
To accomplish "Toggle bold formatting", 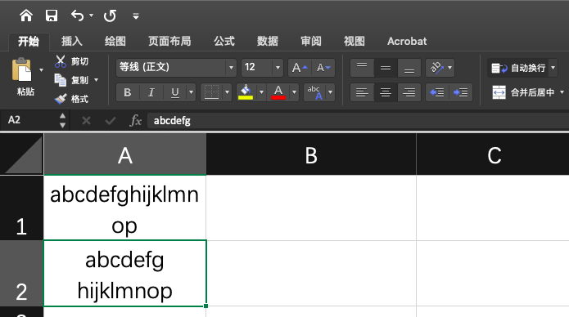I will tap(128, 92).
